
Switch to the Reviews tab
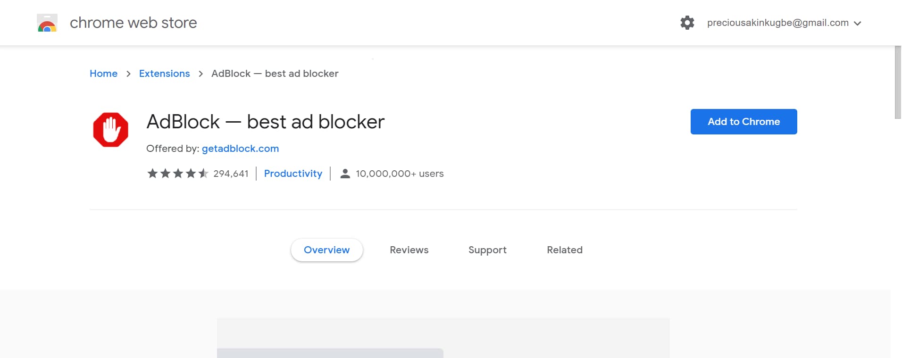409,250
